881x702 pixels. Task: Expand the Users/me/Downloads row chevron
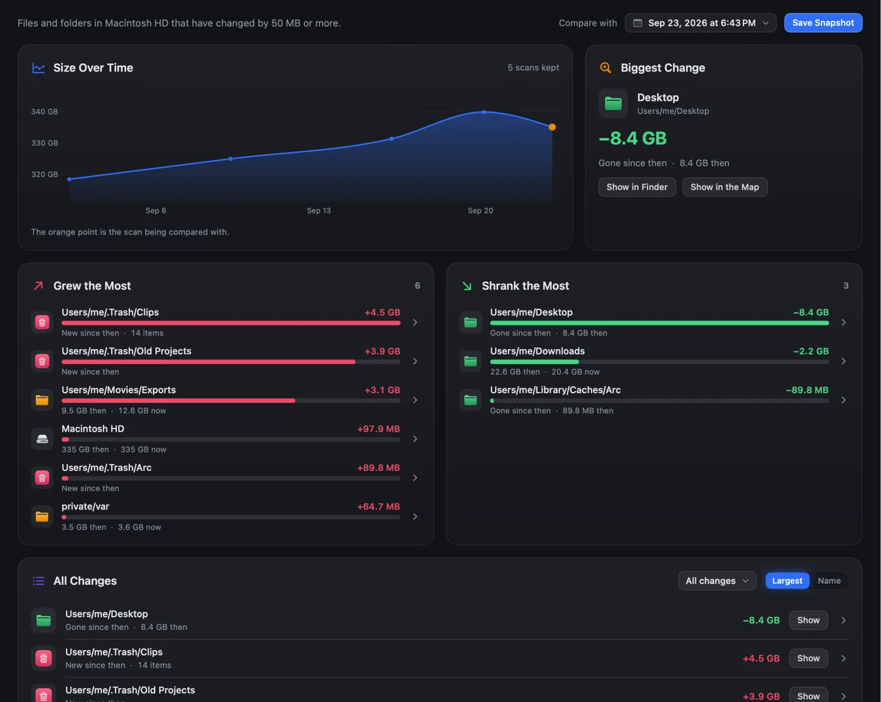coord(844,361)
